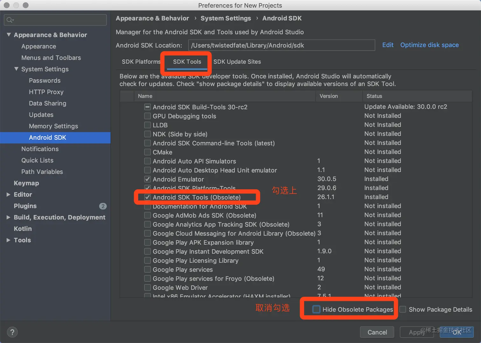Collapse the System Settings subtree
The image size is (481, 343).
17,69
